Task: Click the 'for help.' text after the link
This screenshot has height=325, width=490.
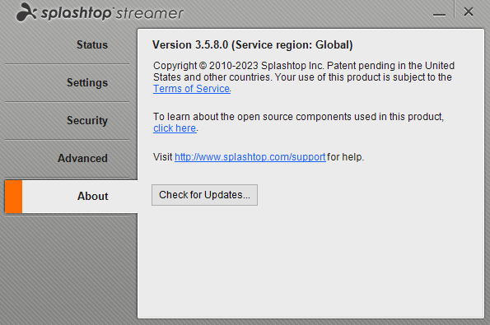Action: click(346, 156)
